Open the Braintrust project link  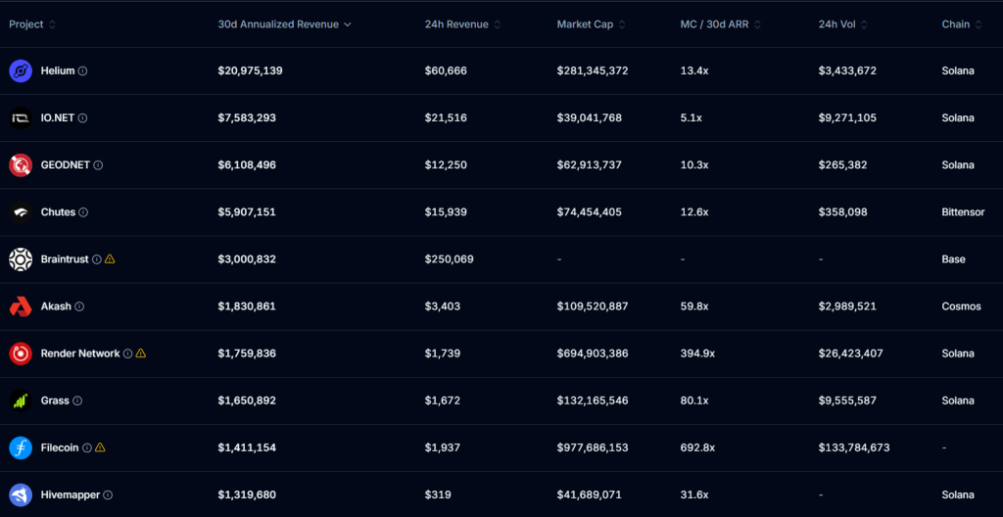click(x=65, y=259)
